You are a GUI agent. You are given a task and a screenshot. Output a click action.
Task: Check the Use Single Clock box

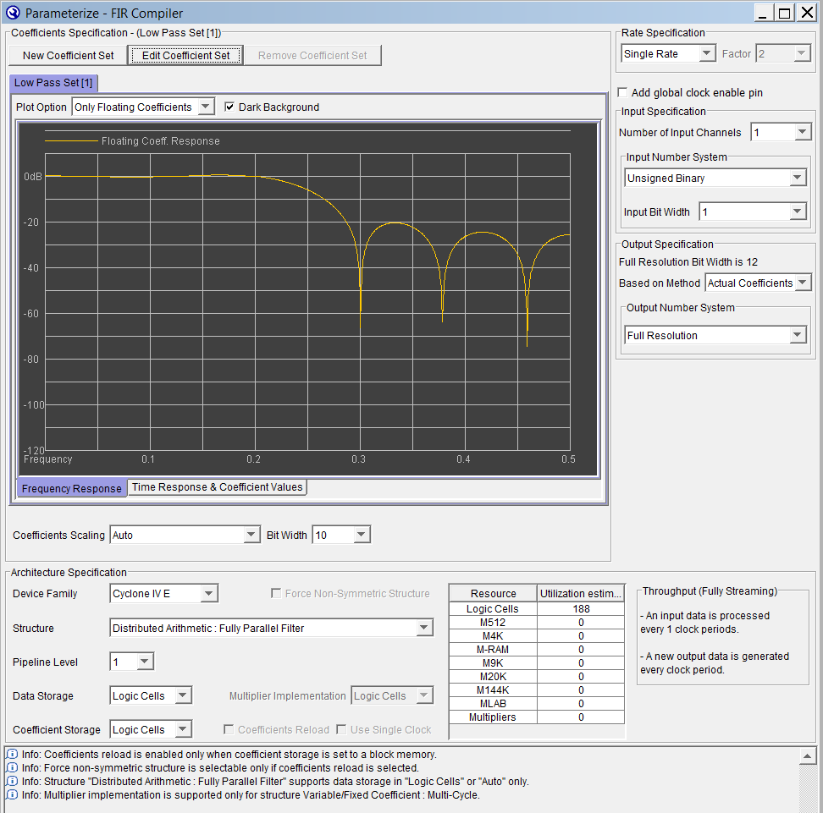point(341,729)
